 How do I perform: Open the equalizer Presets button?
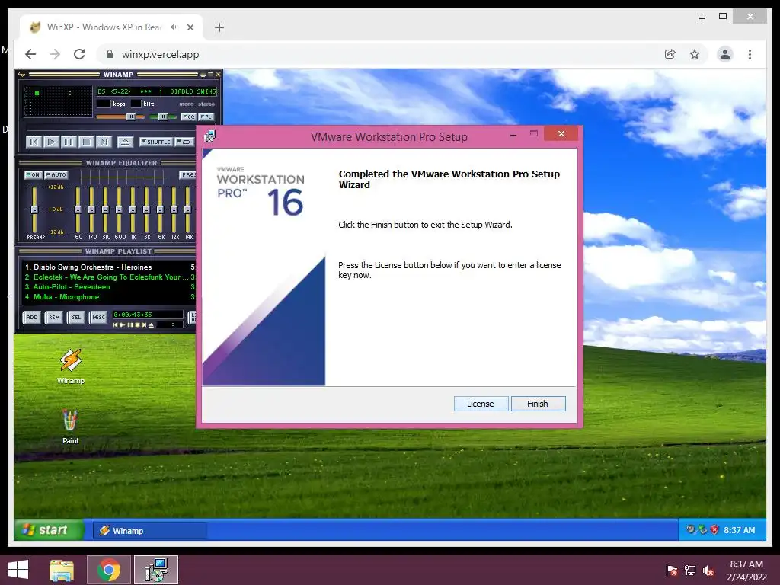click(188, 174)
